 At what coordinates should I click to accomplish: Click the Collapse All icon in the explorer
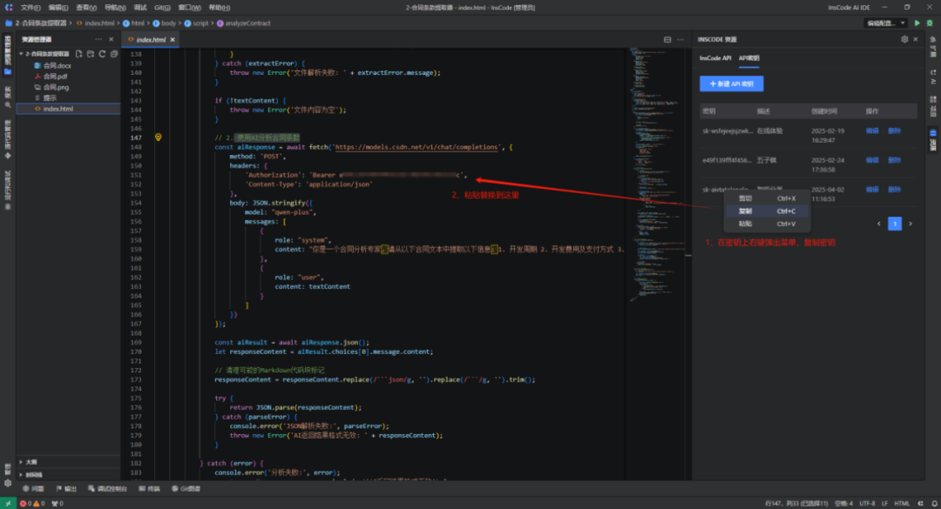point(113,54)
